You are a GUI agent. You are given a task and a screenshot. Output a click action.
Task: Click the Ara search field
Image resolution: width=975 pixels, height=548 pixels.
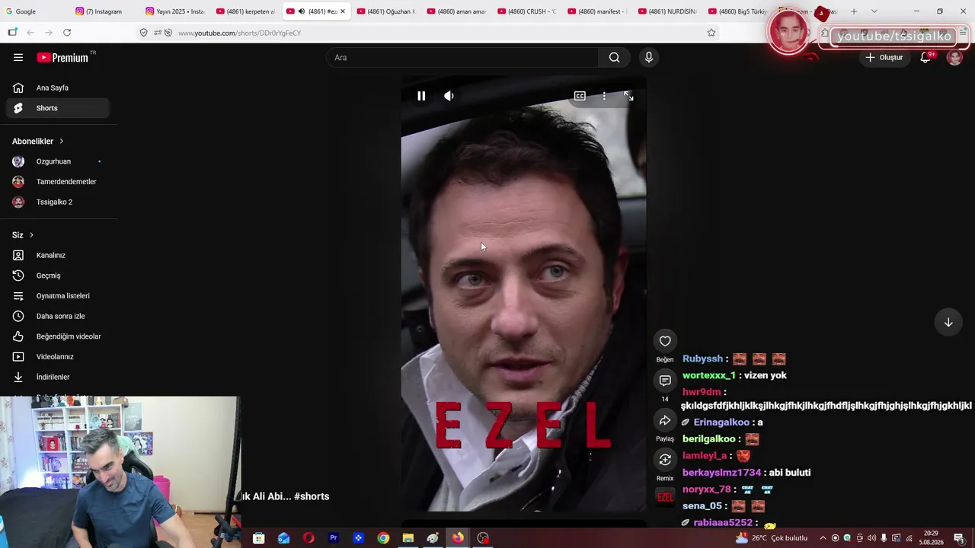(462, 57)
